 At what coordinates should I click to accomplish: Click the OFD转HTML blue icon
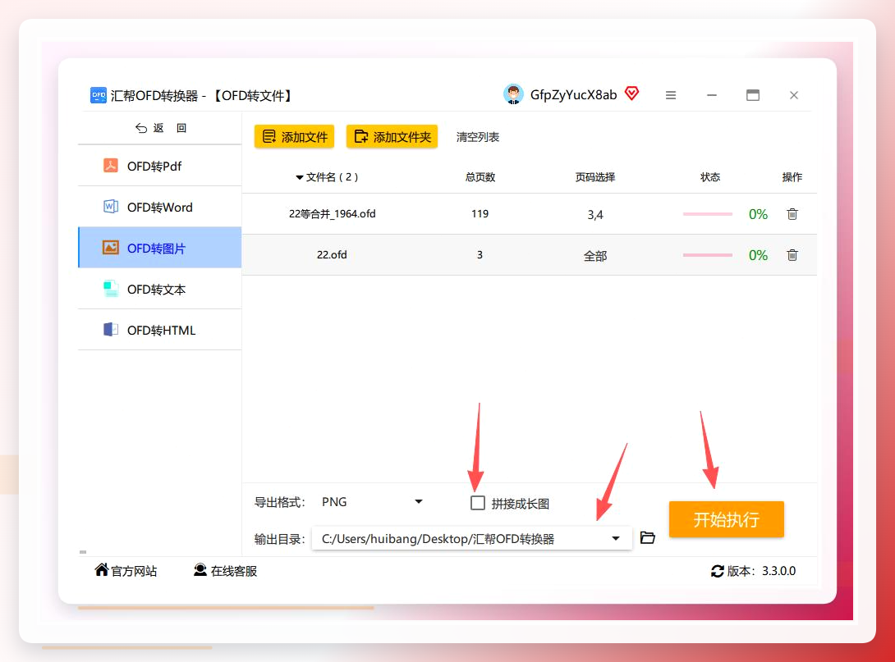111,330
